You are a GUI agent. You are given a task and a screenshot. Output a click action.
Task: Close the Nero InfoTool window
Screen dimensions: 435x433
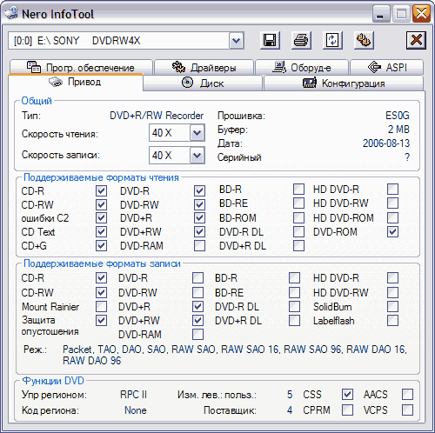click(421, 13)
